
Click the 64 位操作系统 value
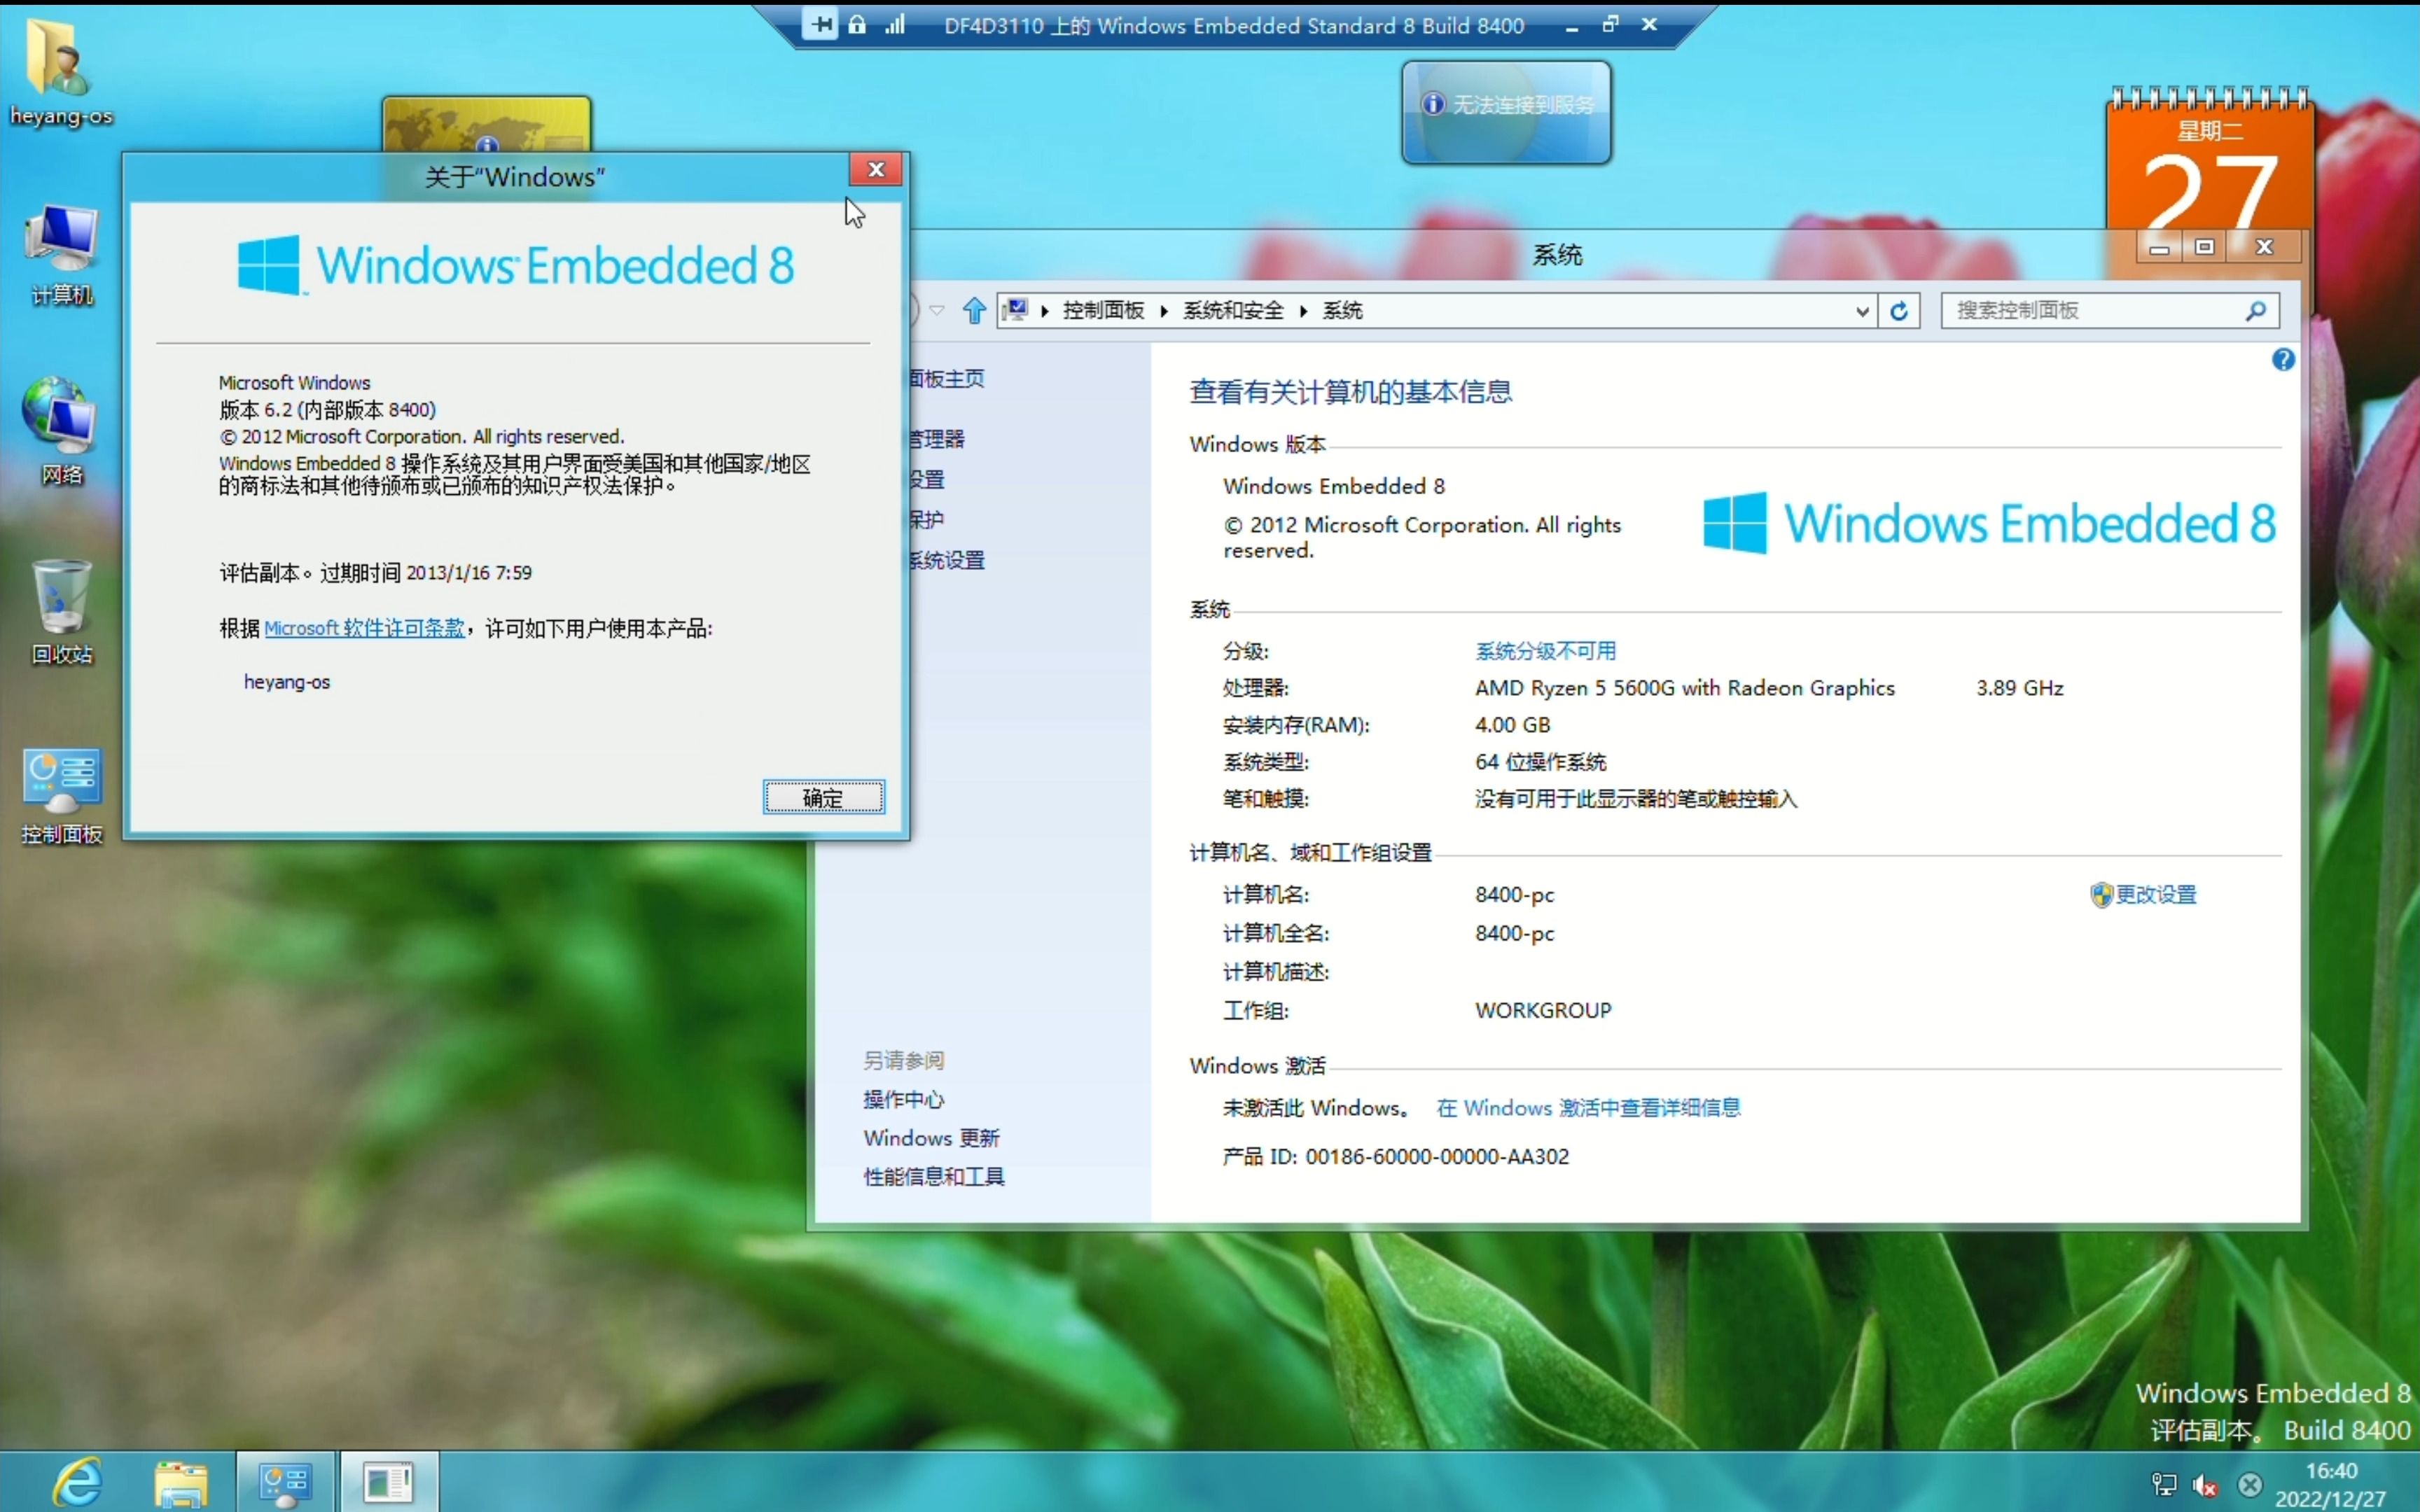[1540, 762]
